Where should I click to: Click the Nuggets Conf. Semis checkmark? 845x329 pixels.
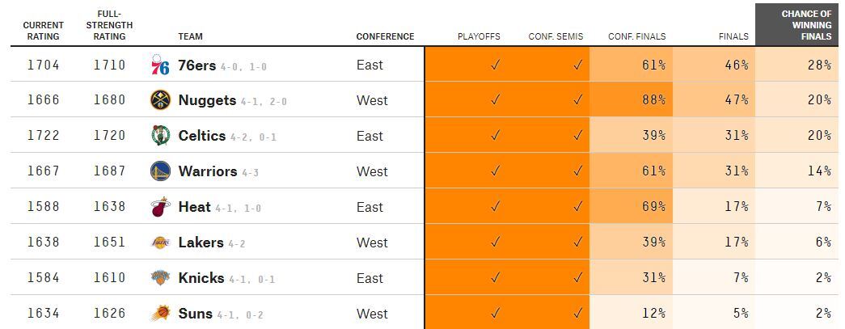577,100
